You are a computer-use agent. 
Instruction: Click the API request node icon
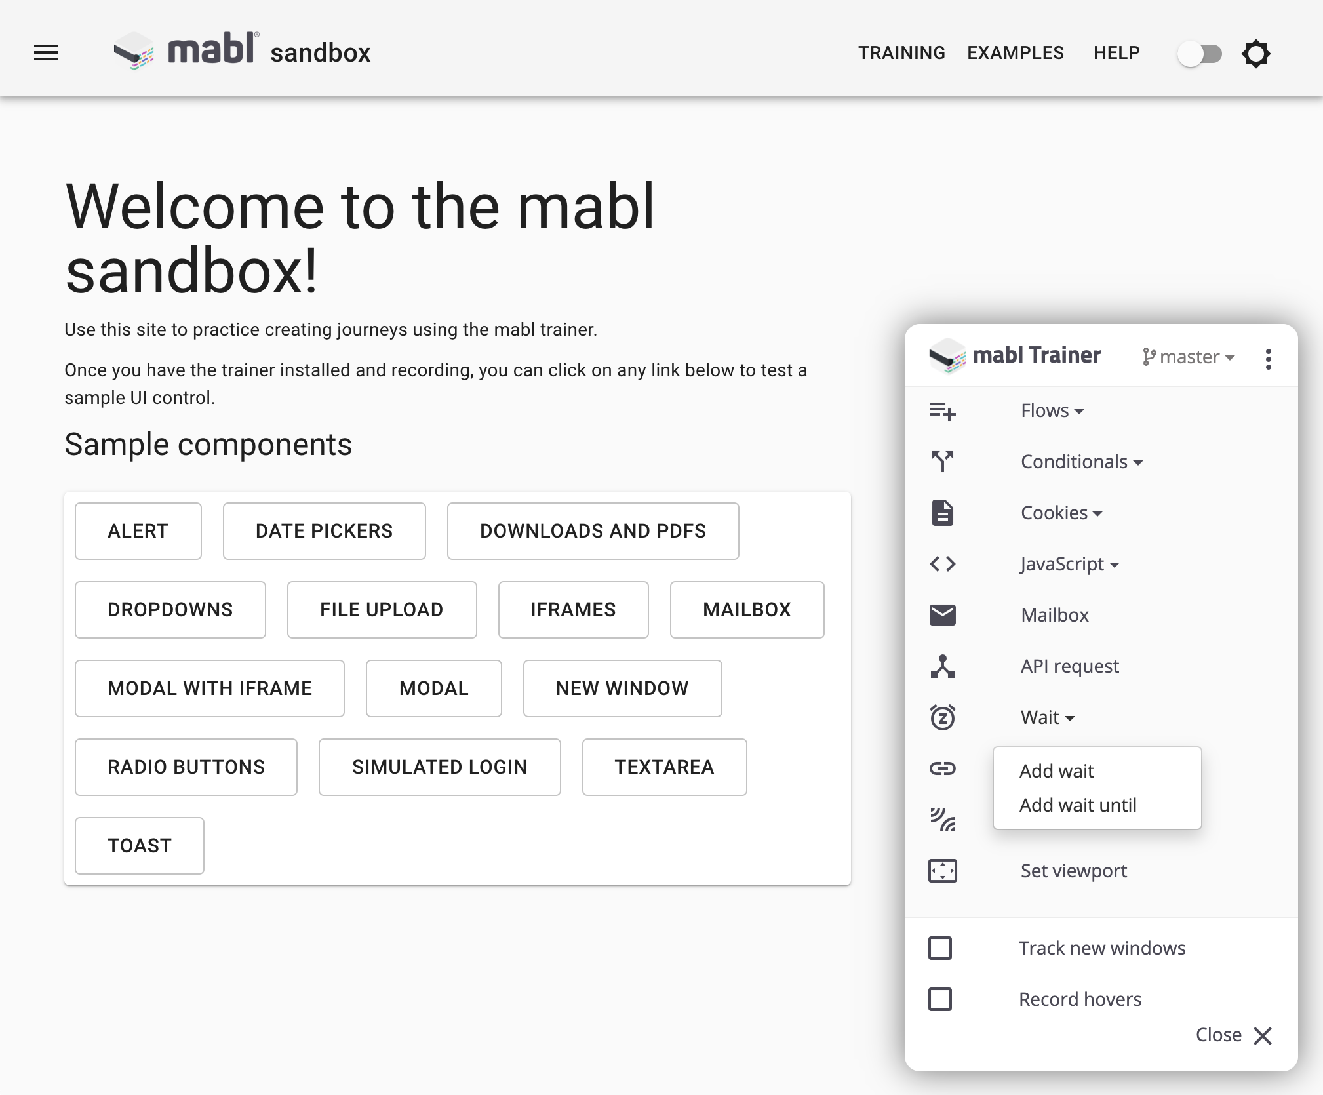[943, 666]
